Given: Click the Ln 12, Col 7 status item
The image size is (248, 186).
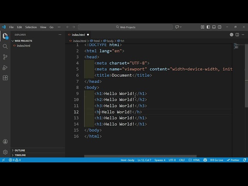Looking at the screenshot, I should click(x=145, y=160).
